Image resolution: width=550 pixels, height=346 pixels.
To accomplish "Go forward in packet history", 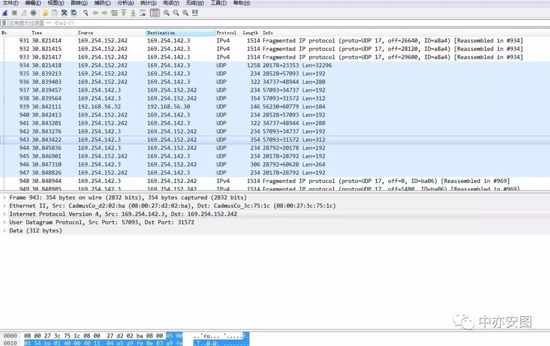I will tap(104, 13).
